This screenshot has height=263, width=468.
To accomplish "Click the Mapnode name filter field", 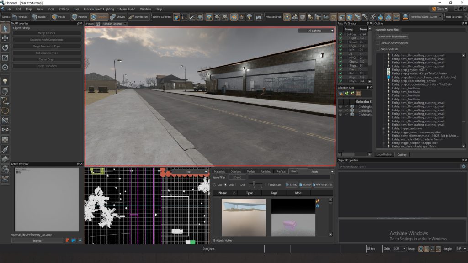I will tap(433, 30).
